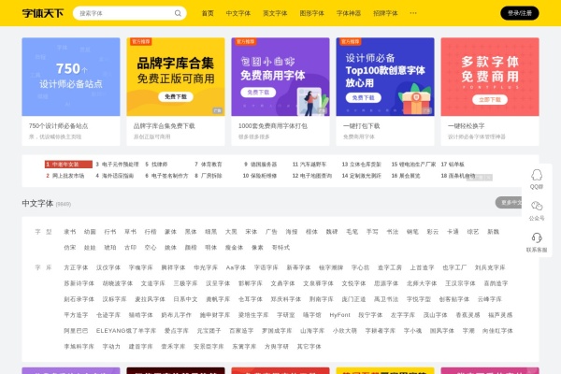Open the 阿里巴巴 foundry link
The width and height of the screenshot is (561, 374).
click(76, 331)
